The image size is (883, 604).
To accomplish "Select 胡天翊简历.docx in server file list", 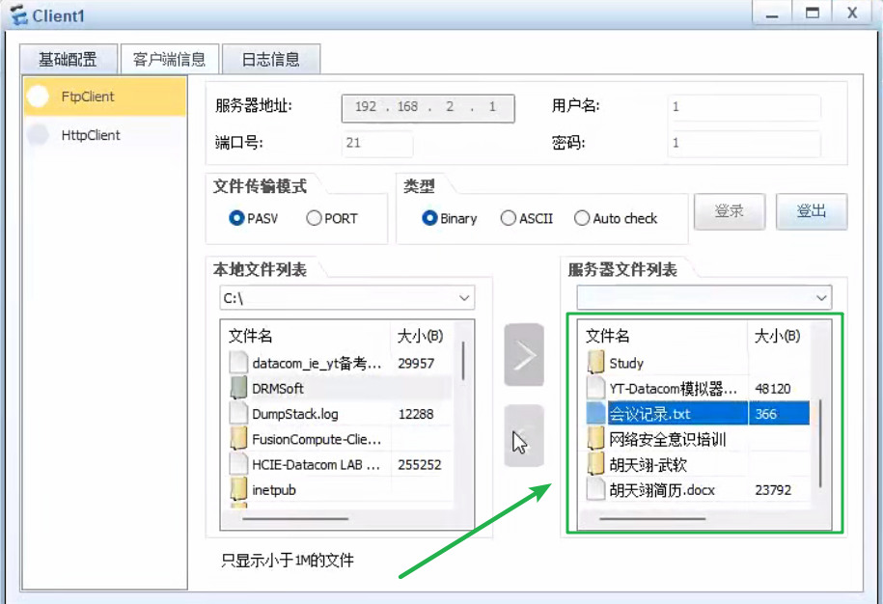I will (x=662, y=490).
